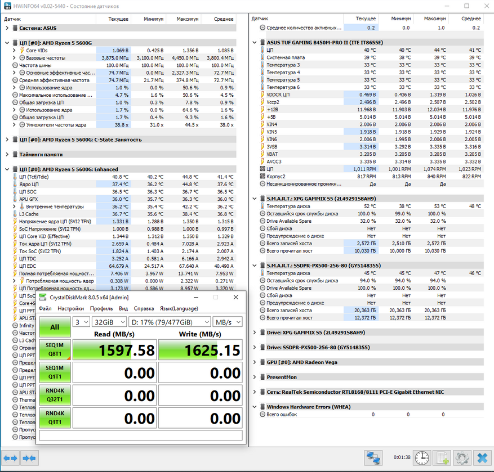Click the clock reset timer icon
This screenshot has height=472, width=494.
(421, 458)
